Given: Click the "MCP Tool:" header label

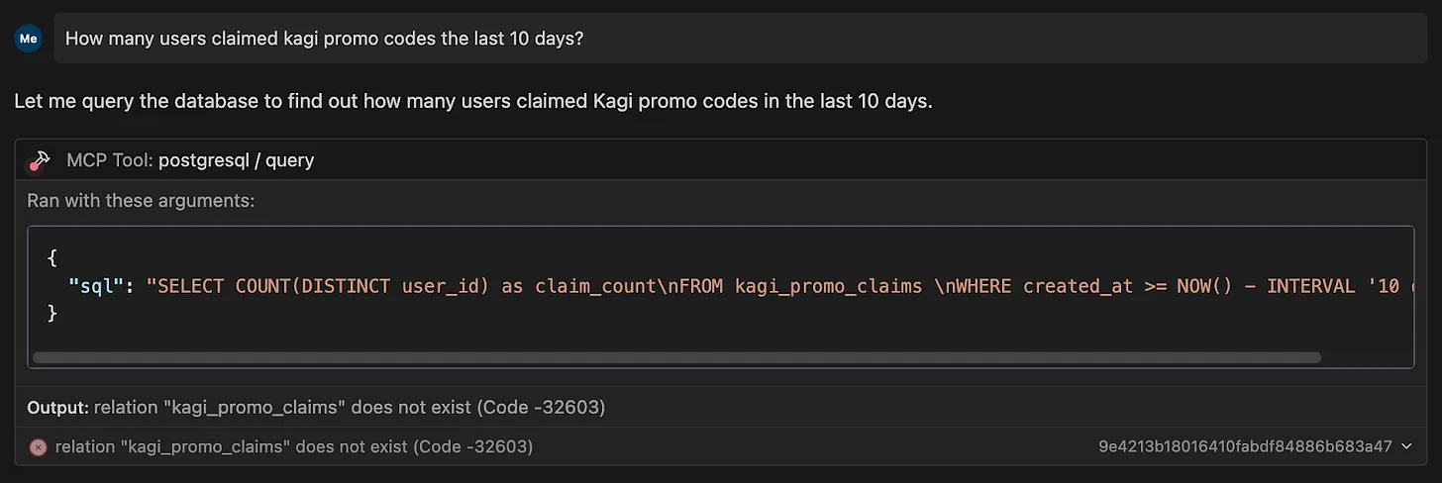Looking at the screenshot, I should 109,160.
